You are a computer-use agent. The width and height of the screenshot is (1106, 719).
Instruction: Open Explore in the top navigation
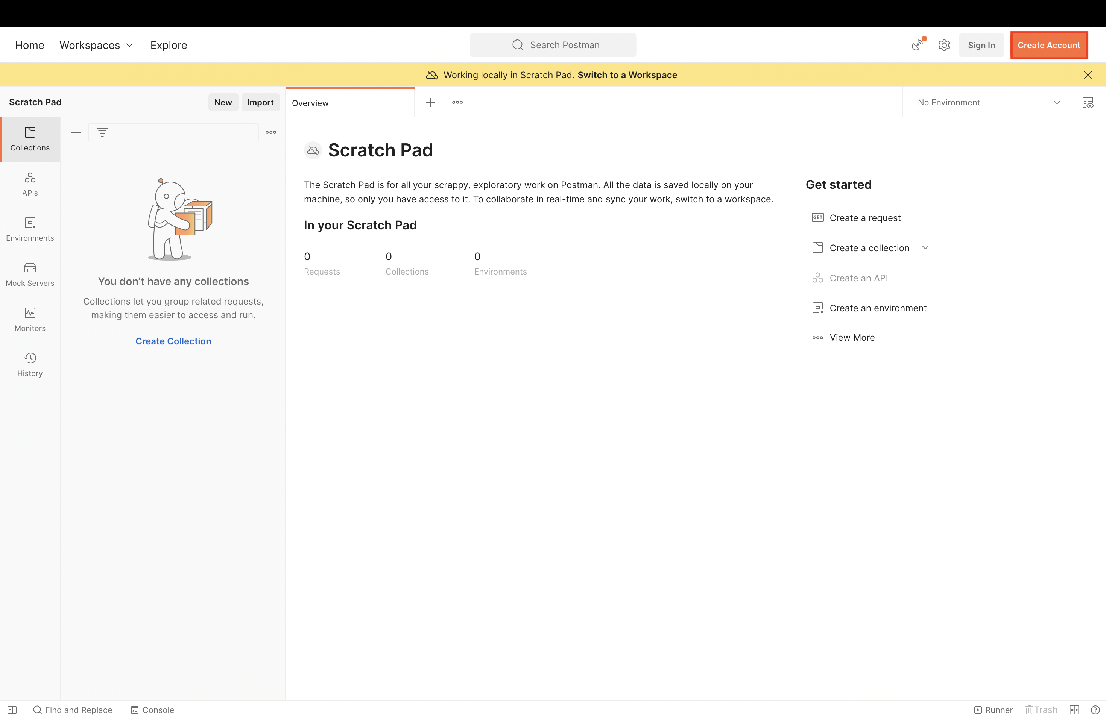(169, 45)
